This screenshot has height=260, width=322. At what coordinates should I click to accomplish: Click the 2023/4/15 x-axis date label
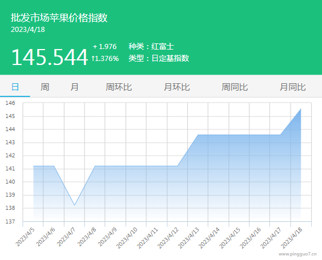[x=230, y=238]
